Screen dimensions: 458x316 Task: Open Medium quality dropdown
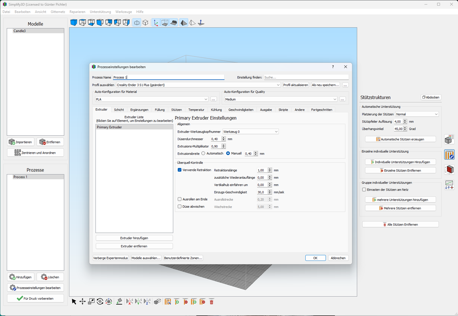(281, 99)
